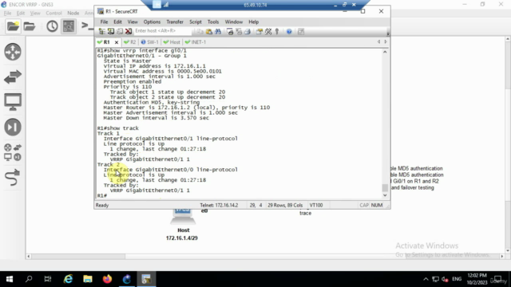This screenshot has width=511, height=287.
Task: Open the Session Manager icon in SecureCRT toolbar
Action: [x=102, y=31]
